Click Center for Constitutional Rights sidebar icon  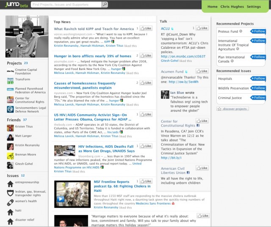coord(10,100)
